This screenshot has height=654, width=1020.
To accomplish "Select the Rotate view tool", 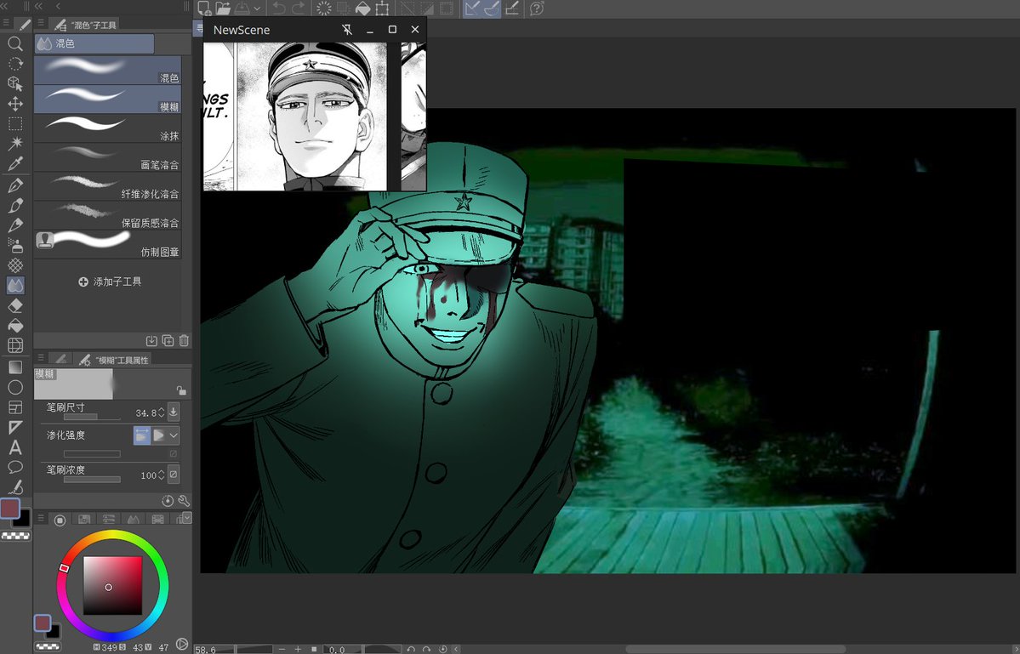I will click(x=15, y=64).
